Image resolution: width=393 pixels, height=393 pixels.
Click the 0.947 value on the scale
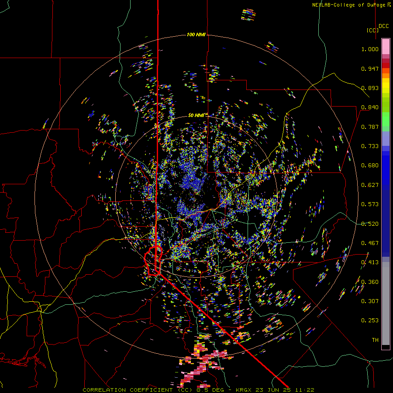click(x=370, y=69)
